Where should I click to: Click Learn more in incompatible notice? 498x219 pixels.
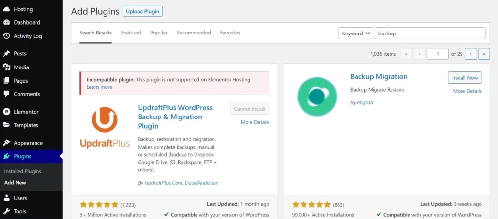pyautogui.click(x=99, y=87)
